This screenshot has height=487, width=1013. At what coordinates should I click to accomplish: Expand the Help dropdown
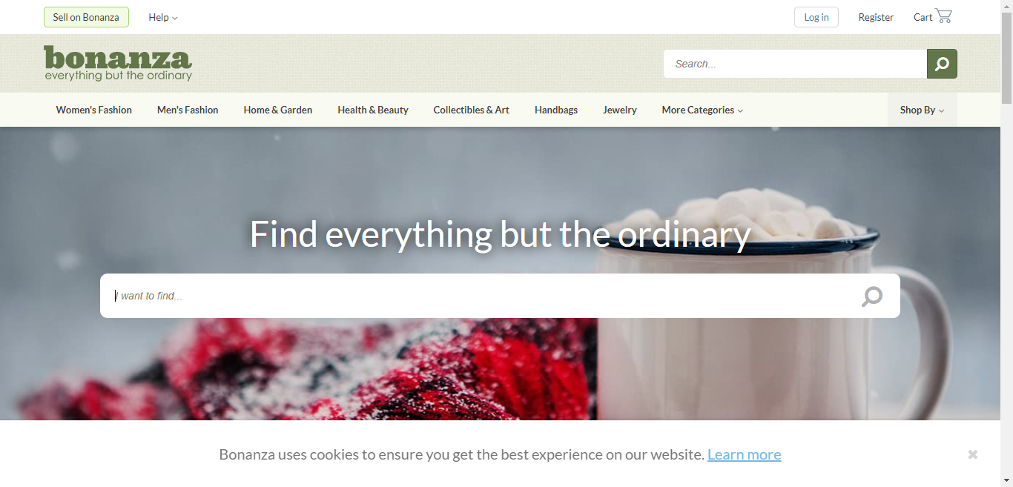(x=163, y=17)
